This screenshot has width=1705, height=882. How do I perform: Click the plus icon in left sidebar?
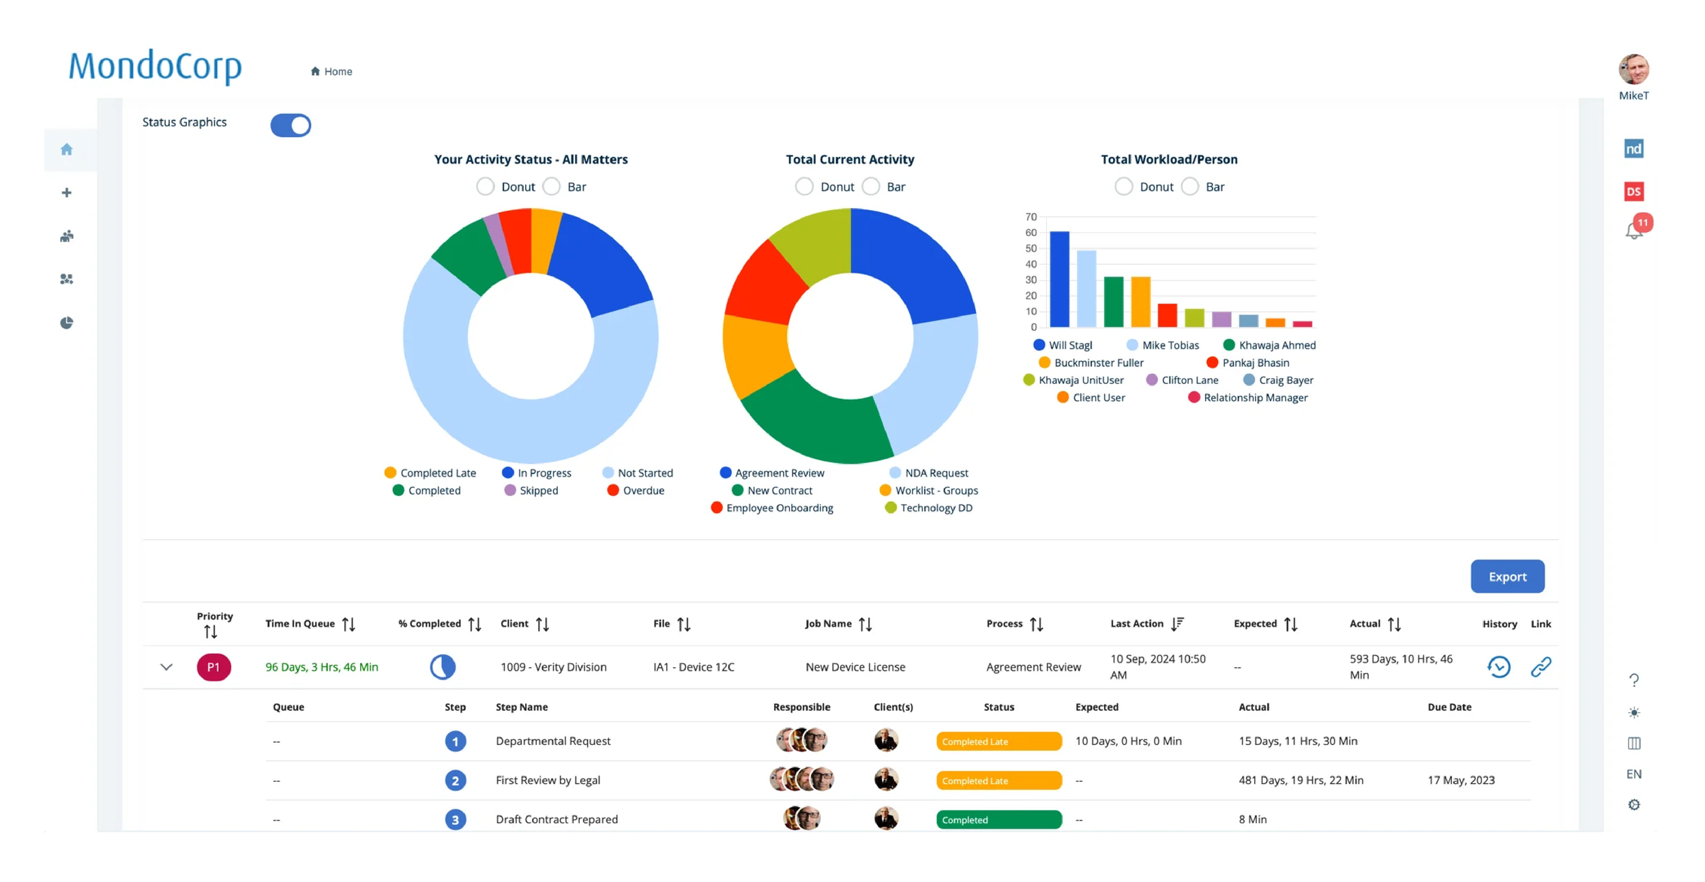66,193
